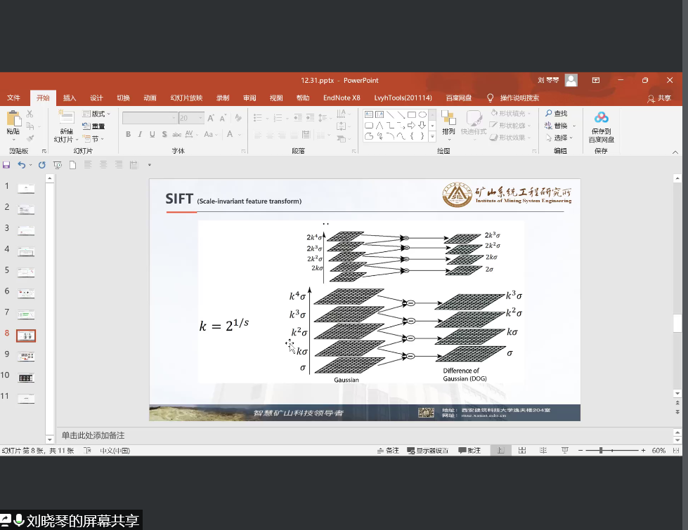Open Shape Effects 形状效果 dropdown

pyautogui.click(x=511, y=137)
